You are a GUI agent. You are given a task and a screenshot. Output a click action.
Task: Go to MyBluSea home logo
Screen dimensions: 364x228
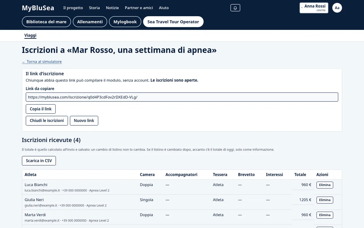(38, 8)
